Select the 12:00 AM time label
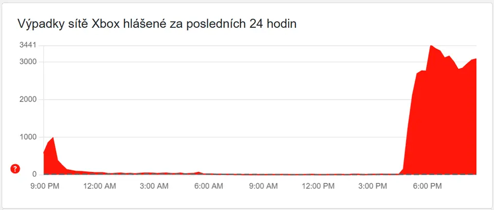The image size is (494, 210). point(99,186)
